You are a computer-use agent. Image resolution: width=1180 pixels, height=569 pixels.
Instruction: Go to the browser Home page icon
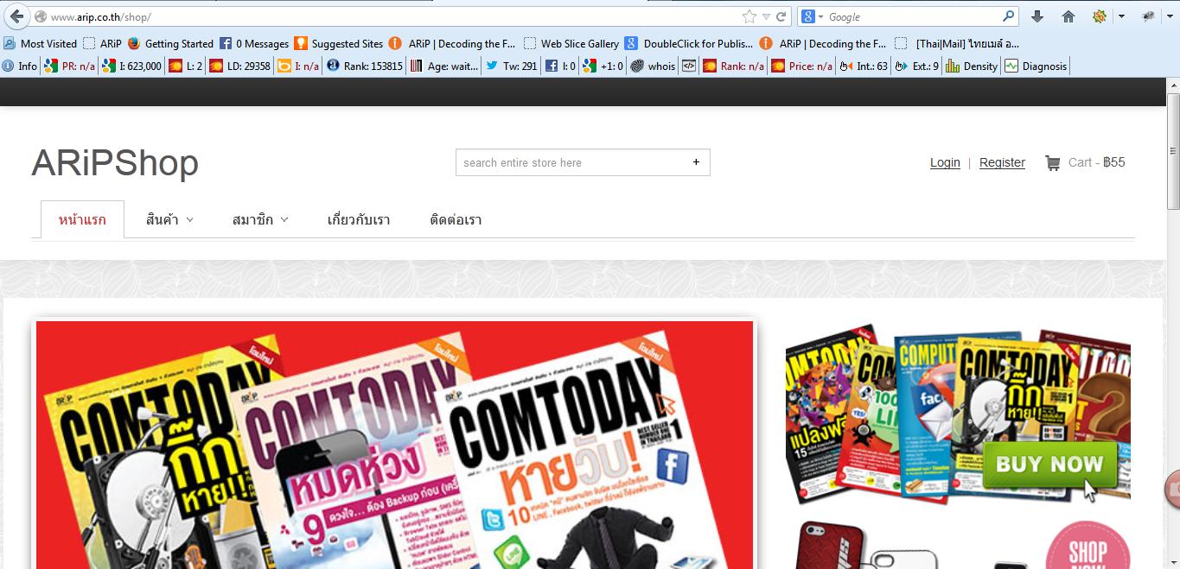pos(1068,16)
